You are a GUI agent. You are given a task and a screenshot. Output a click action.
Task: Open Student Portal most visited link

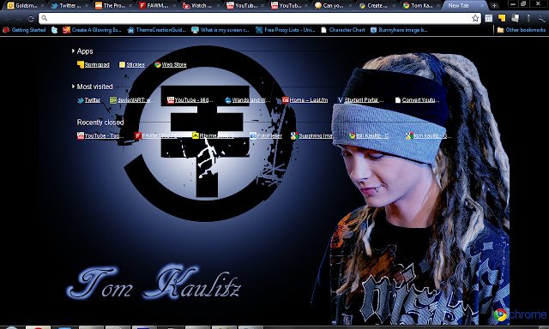point(360,100)
